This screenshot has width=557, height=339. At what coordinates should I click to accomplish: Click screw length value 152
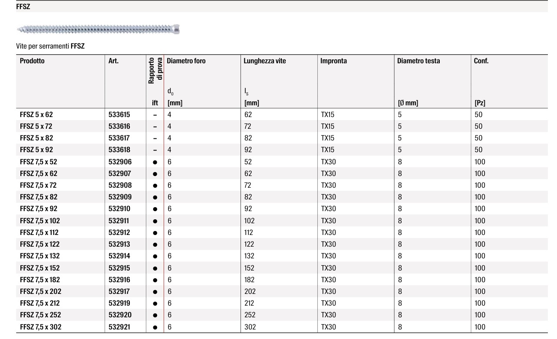pyautogui.click(x=250, y=268)
